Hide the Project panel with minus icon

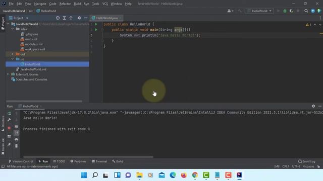click(86, 18)
